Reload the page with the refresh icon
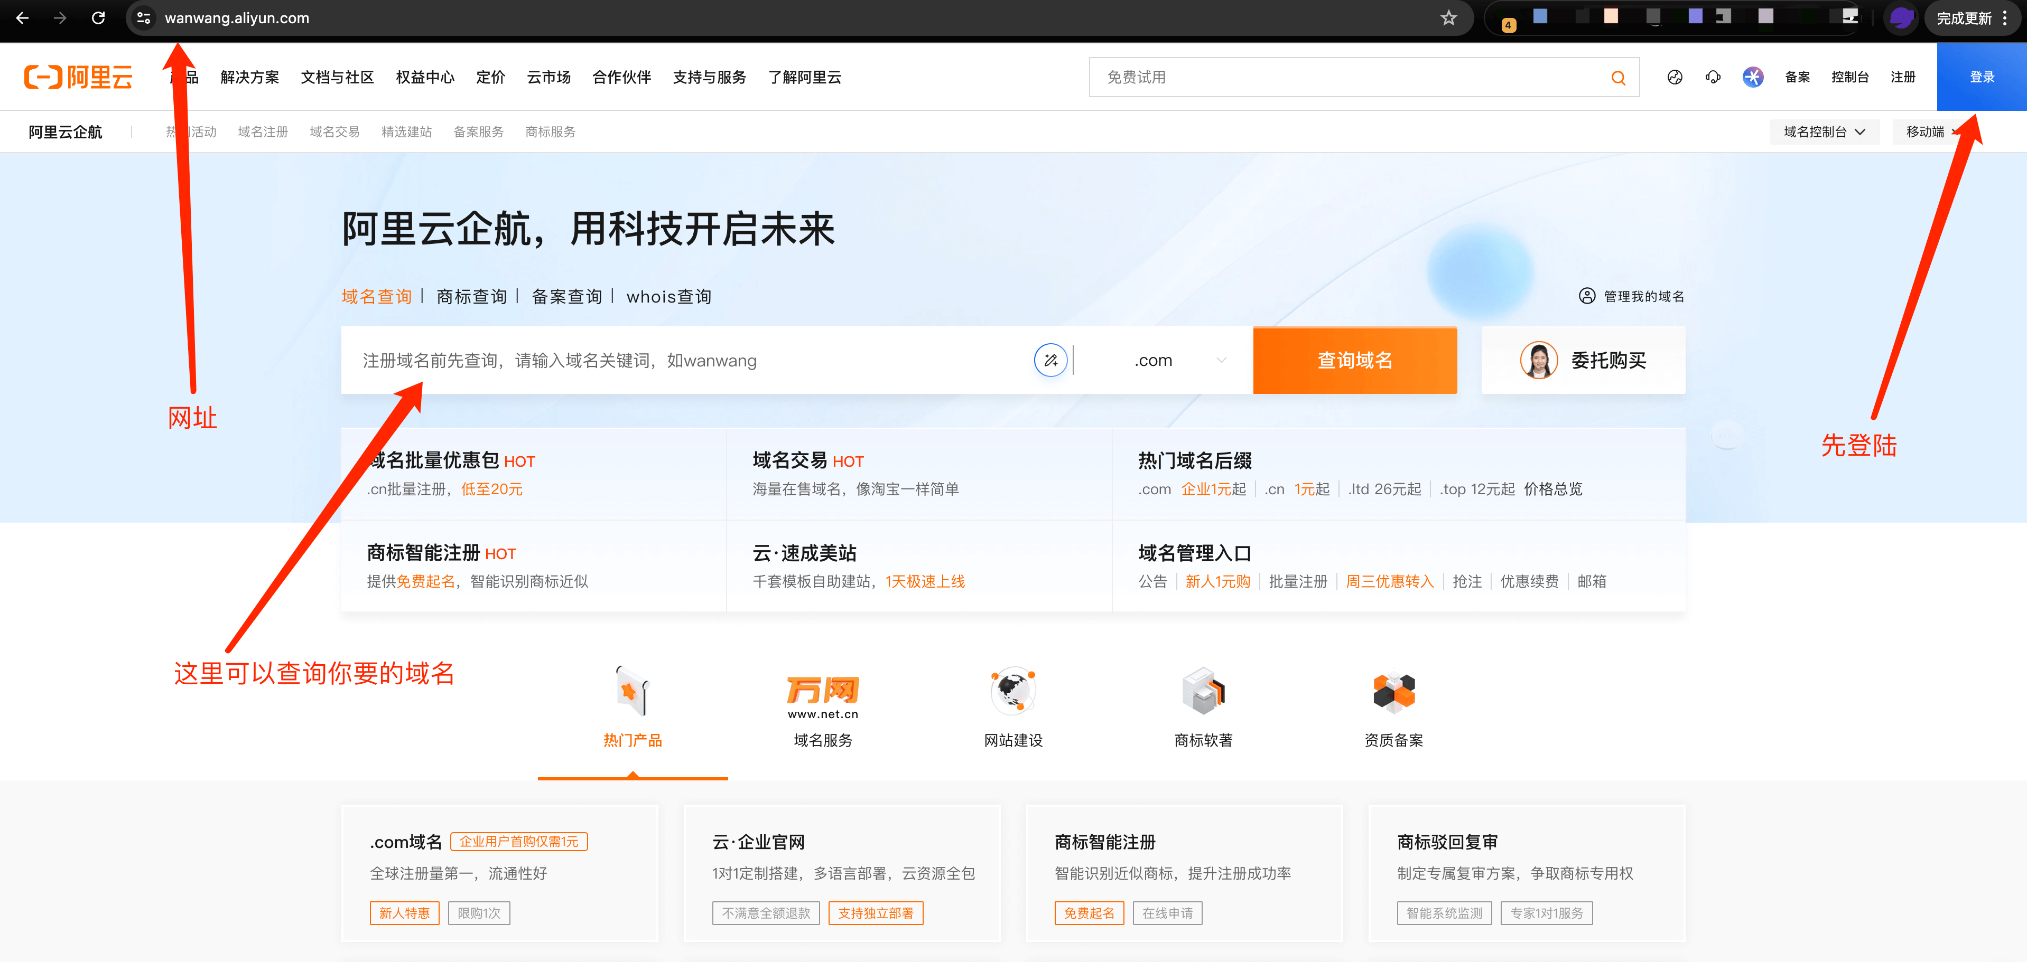 point(98,17)
